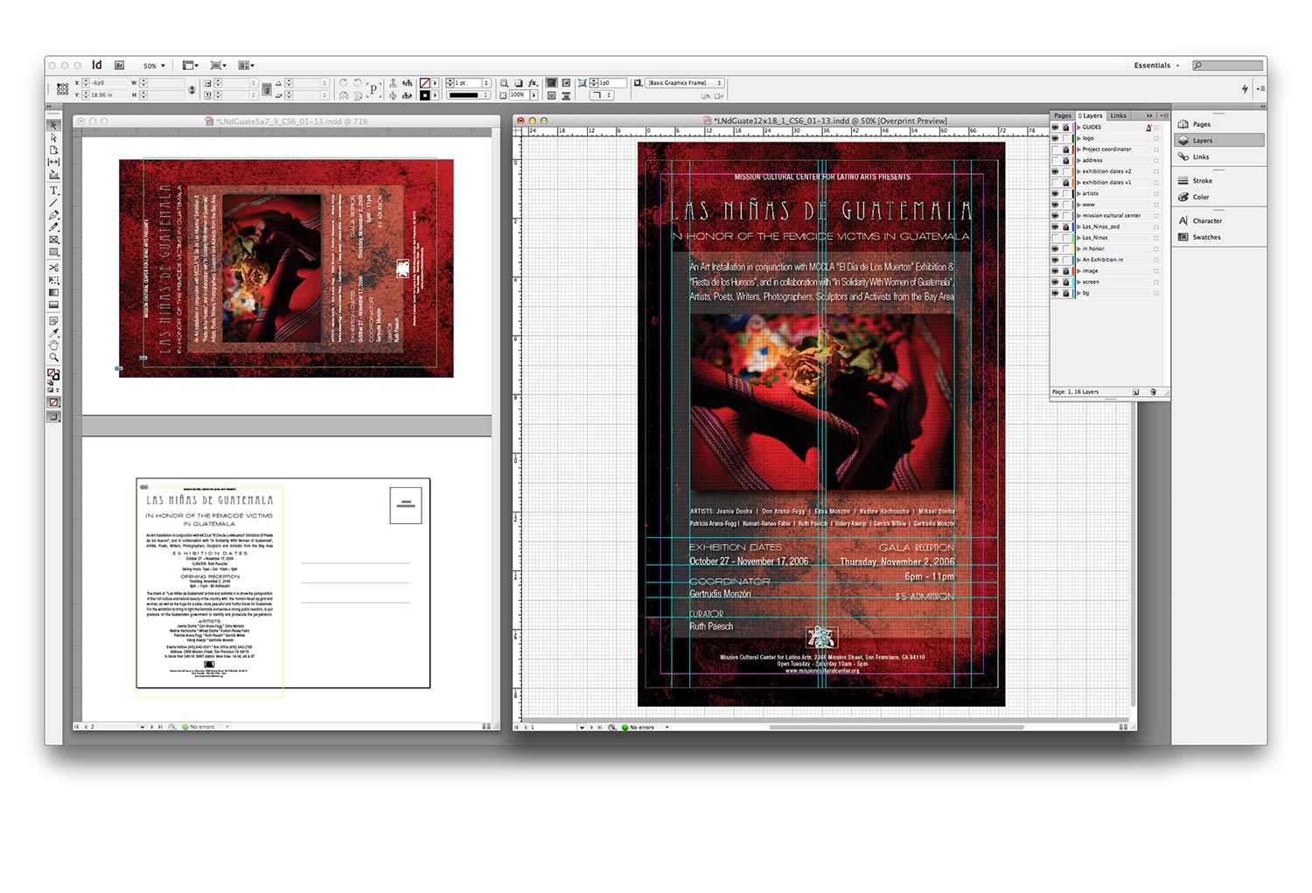Click the fx effects icon
The width and height of the screenshot is (1312, 893).
[533, 83]
